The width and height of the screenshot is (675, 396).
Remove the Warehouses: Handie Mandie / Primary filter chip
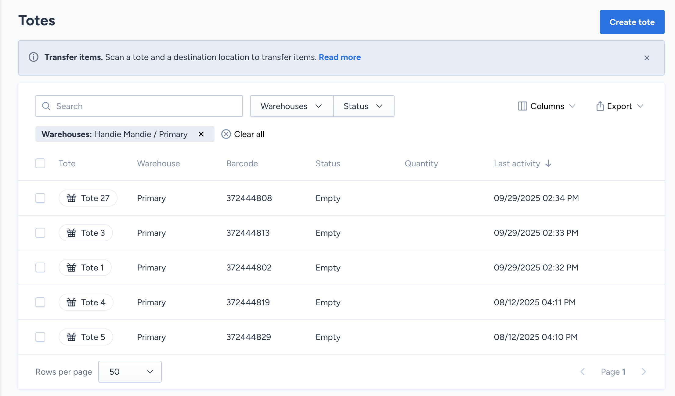[201, 134]
